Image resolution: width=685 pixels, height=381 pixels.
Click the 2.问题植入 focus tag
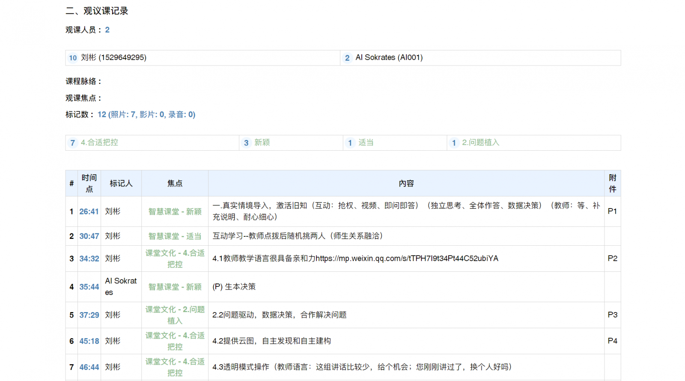coord(480,143)
